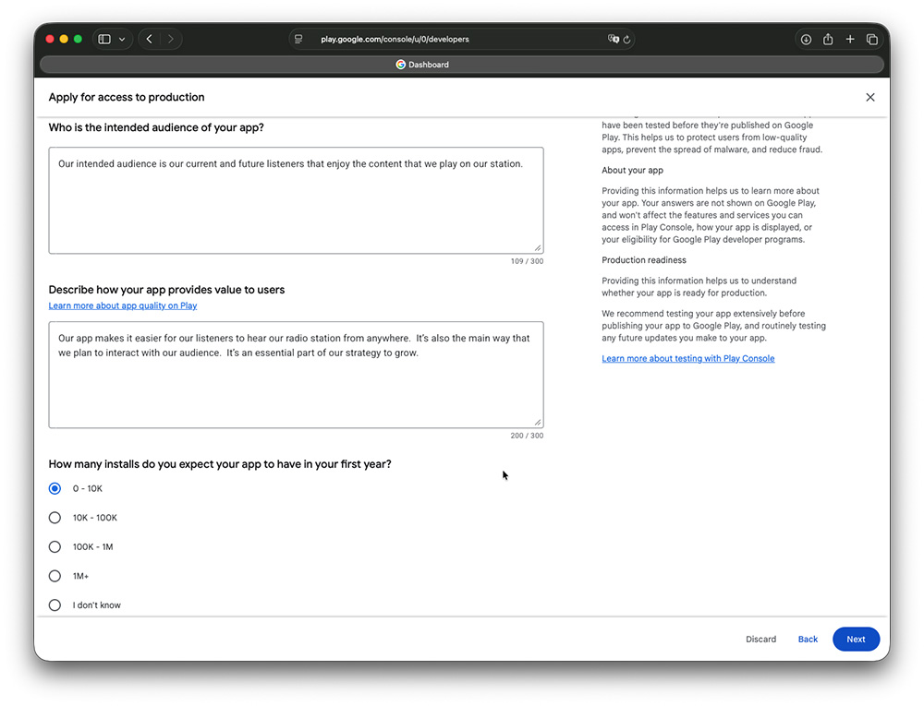Go forward with the browser forward arrow
The height and width of the screenshot is (706, 924).
click(171, 39)
